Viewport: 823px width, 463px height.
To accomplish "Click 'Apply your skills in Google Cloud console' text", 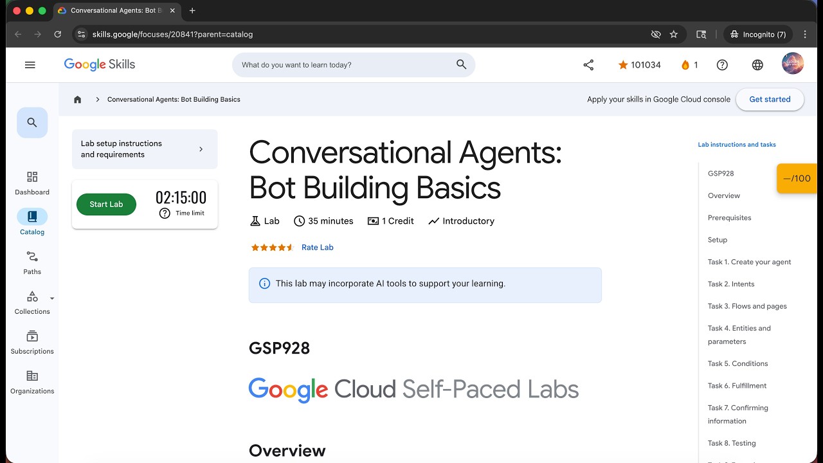I will coord(658,100).
